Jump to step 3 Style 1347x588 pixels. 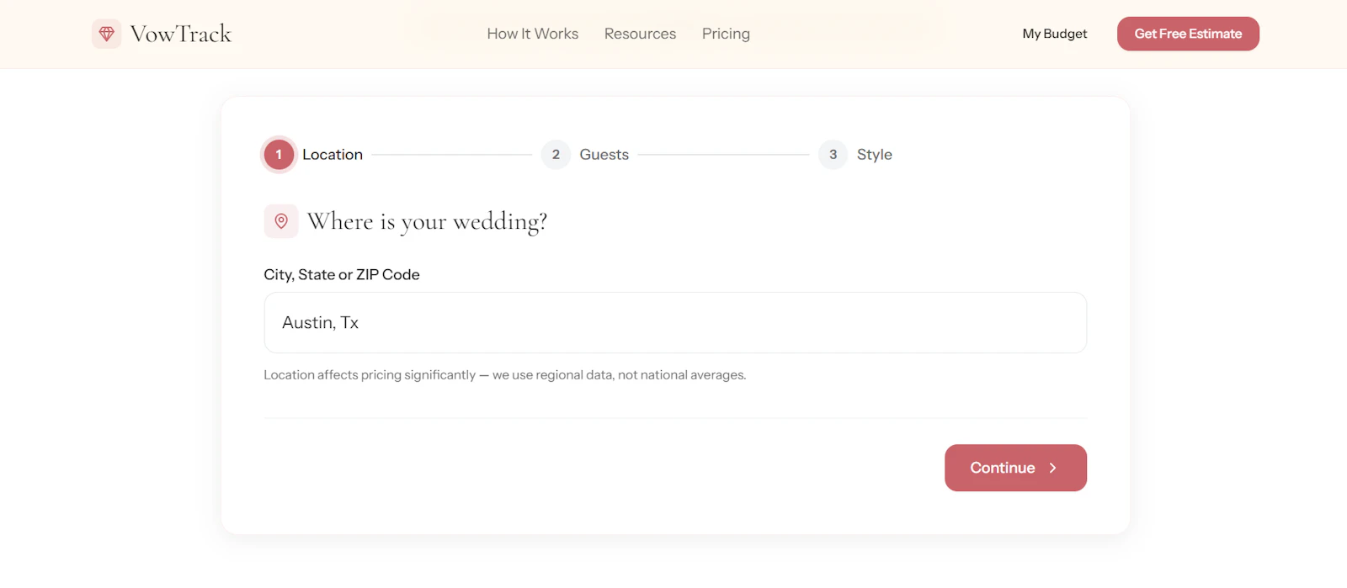point(855,155)
